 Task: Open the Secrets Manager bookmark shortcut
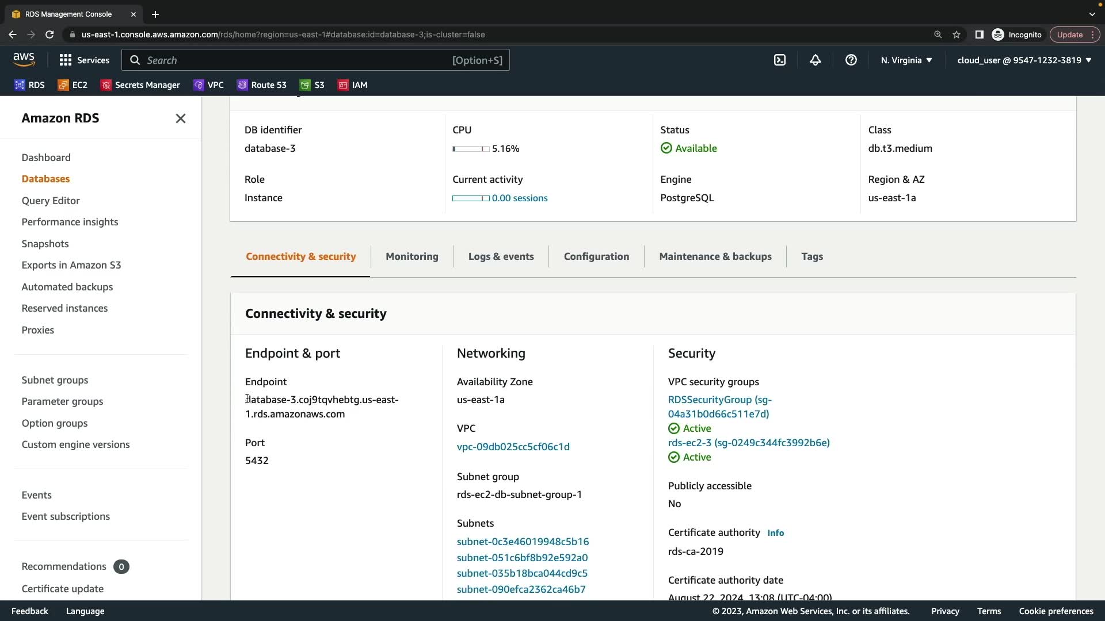140,85
